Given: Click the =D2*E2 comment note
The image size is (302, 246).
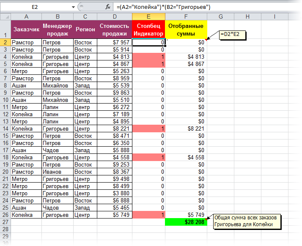Looking at the screenshot, I should click(x=233, y=35).
